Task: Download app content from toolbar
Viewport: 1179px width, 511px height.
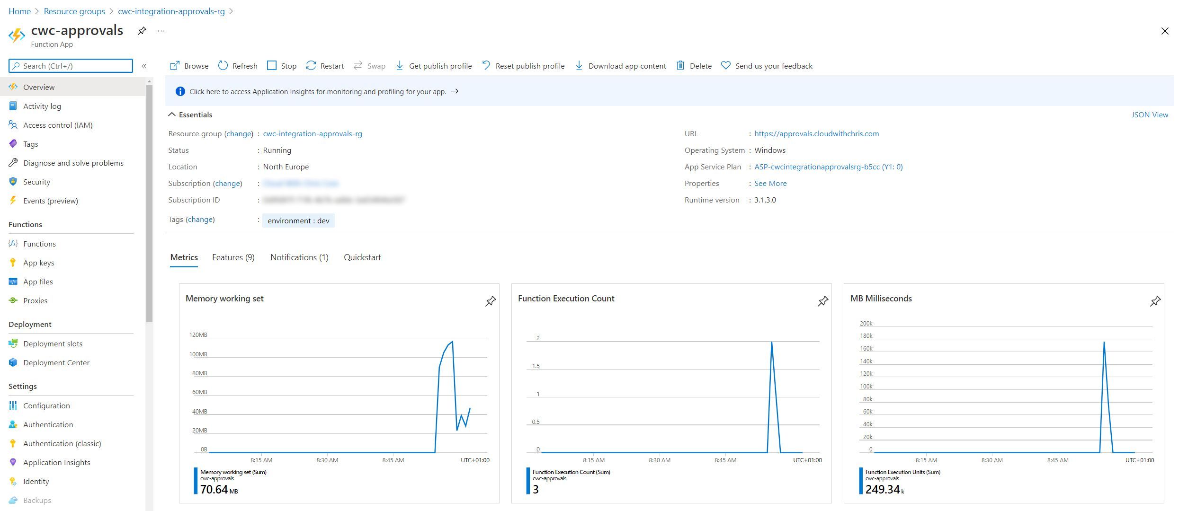Action: click(620, 66)
